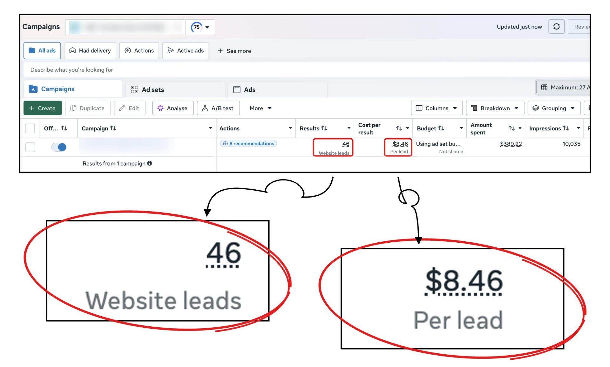Open the Columns dropdown
610x367 pixels.
[437, 108]
